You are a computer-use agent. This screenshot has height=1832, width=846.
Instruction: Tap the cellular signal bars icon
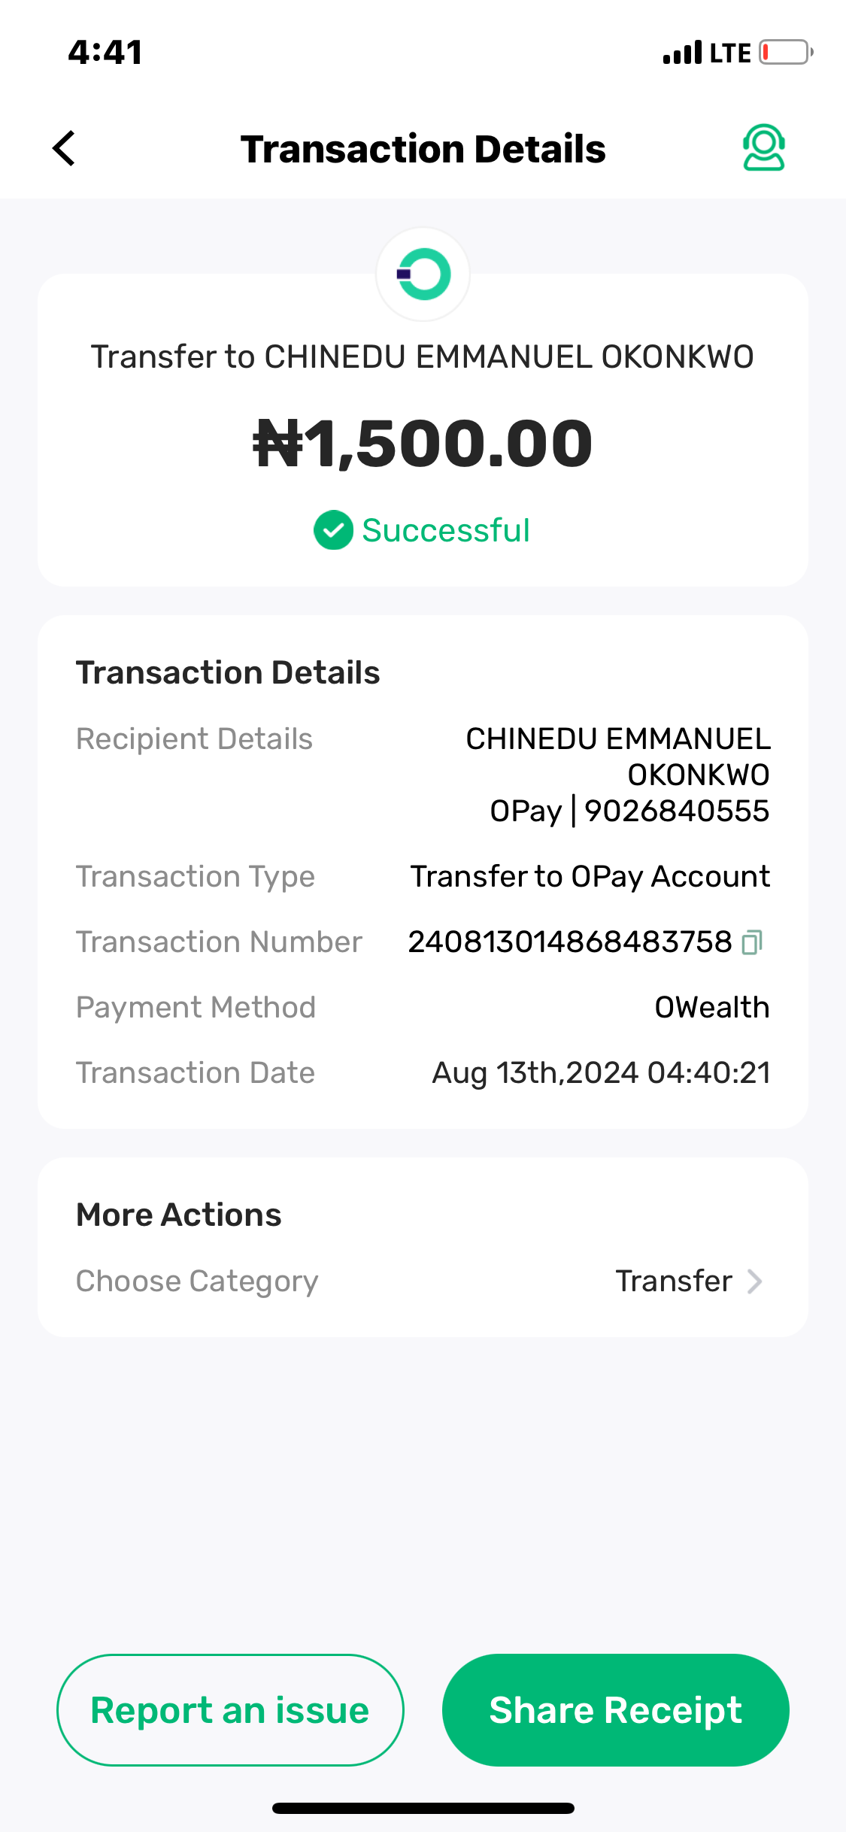(682, 53)
